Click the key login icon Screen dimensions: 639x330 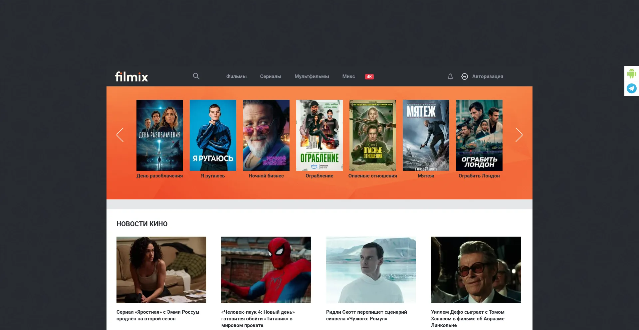pyautogui.click(x=465, y=76)
